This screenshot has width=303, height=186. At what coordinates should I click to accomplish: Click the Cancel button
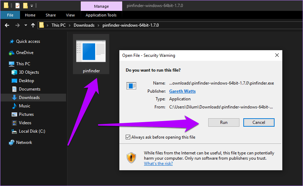click(x=259, y=122)
